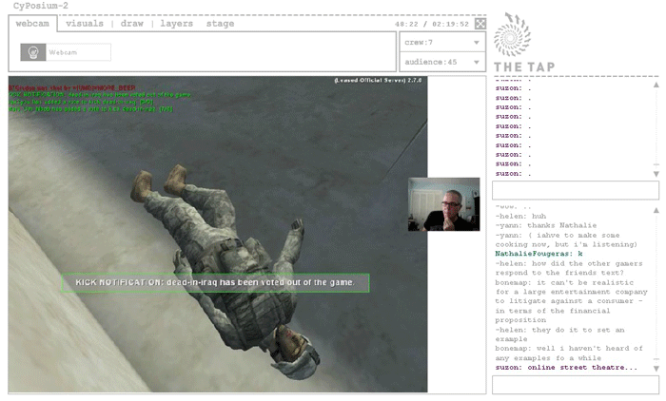Screen dimensions: 666x401
Task: Click the 48:22 / 02:19:52 time display
Action: 432,24
